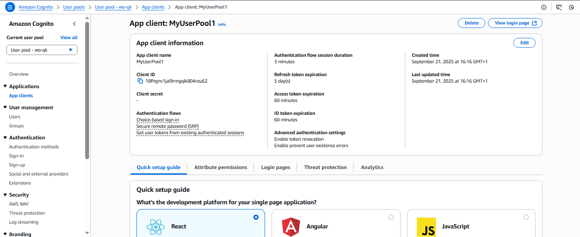Click the Angular logo icon
Image resolution: width=580 pixels, height=237 pixels.
290,227
